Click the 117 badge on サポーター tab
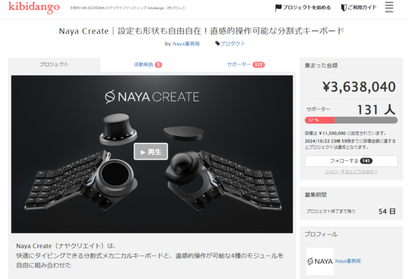The height and width of the screenshot is (279, 408). (x=259, y=65)
